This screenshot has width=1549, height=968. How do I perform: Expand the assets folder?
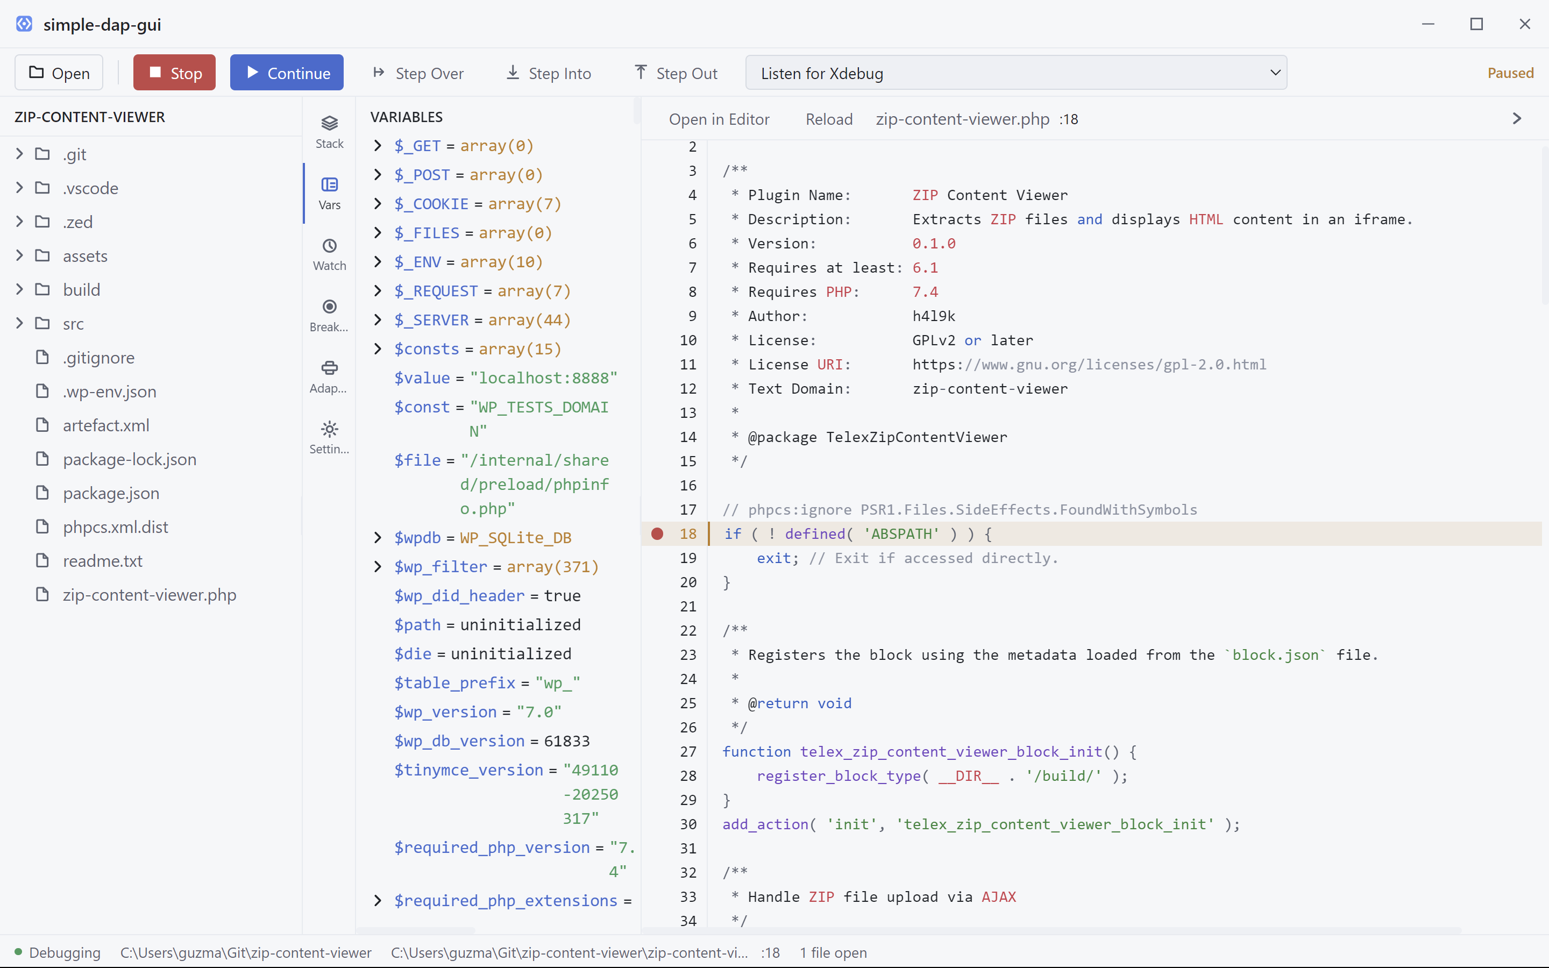pos(19,256)
